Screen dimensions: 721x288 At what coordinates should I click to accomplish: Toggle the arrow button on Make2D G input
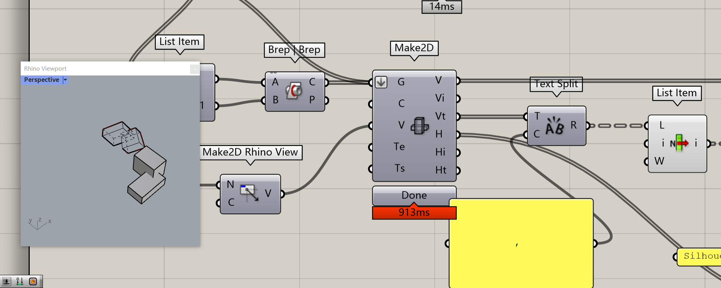tap(381, 82)
